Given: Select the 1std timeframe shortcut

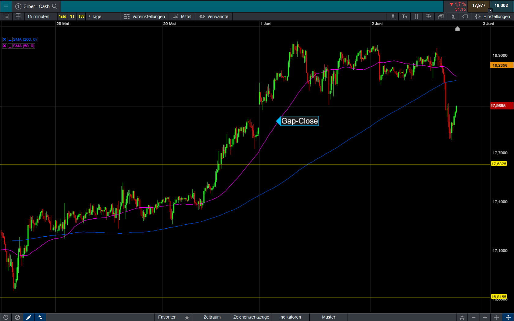Looking at the screenshot, I should click(62, 17).
